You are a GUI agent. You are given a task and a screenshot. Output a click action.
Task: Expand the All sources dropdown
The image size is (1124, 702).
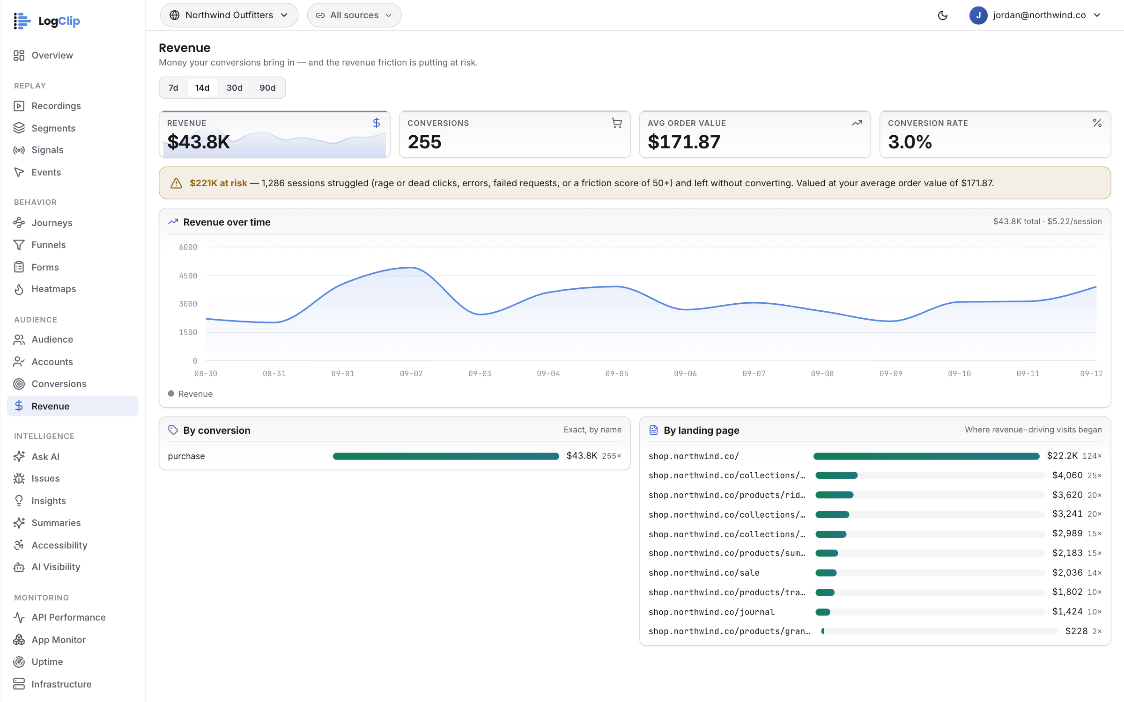coord(354,15)
